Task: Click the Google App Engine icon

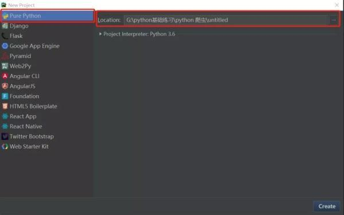Action: pyautogui.click(x=5, y=46)
